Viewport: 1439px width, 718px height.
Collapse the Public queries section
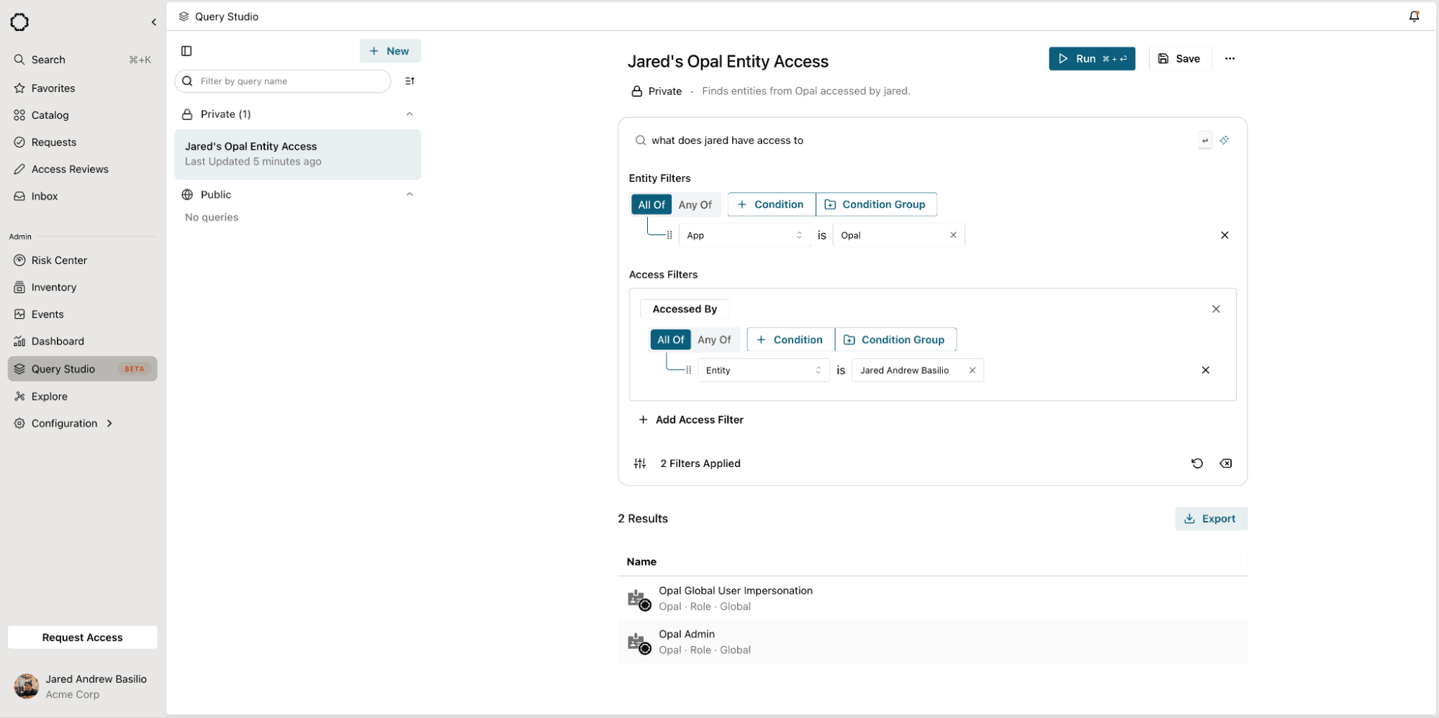(410, 195)
